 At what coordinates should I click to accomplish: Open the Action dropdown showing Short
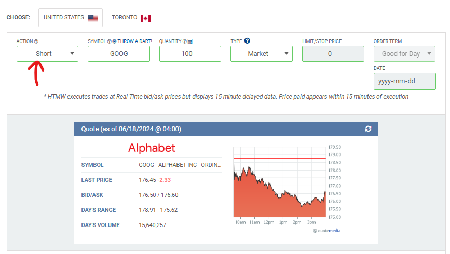47,53
